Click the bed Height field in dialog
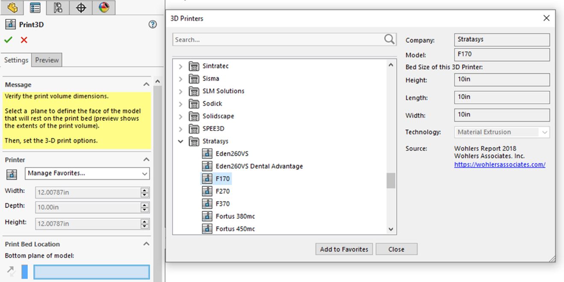Viewport: 564px width, 282px height. pos(502,80)
